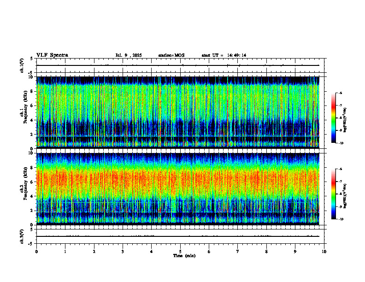
Task: Click the "ch.3(V)" axis label
Action: click(x=22, y=237)
